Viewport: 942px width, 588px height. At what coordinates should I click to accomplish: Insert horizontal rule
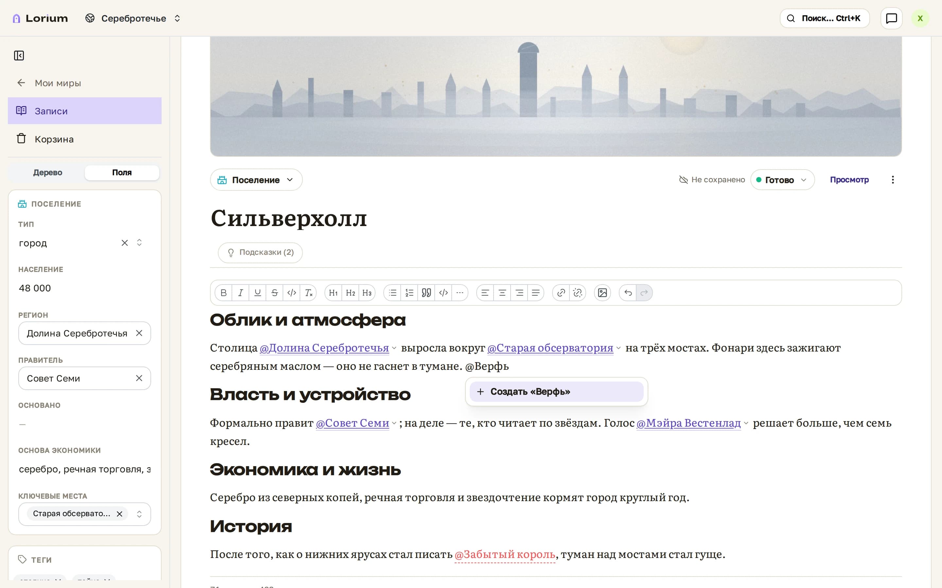[x=460, y=293]
